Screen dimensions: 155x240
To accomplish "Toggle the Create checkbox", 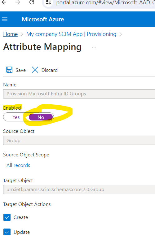I will pos(7,217).
